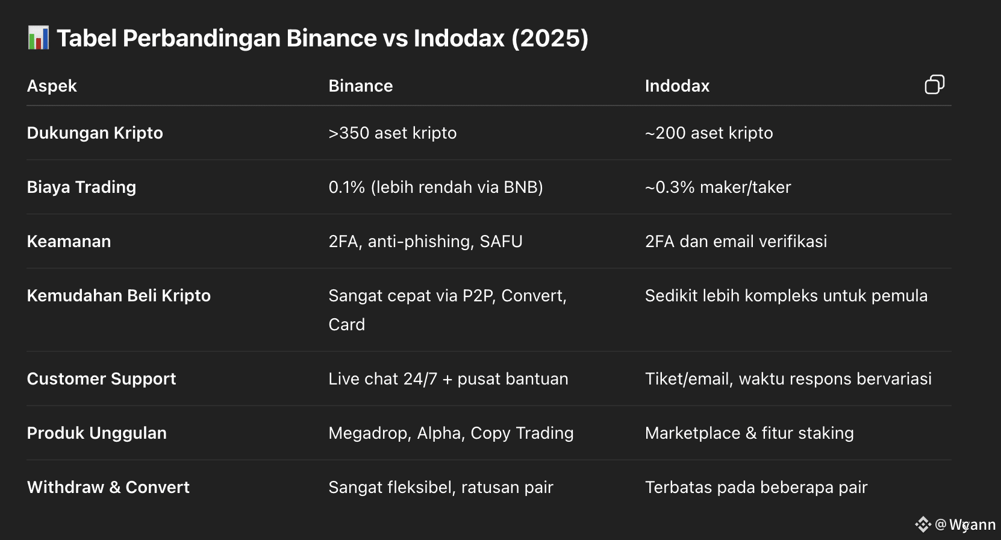This screenshot has height=540, width=1001.
Task: Click Live chat 24/7 cell
Action: pyautogui.click(x=448, y=378)
